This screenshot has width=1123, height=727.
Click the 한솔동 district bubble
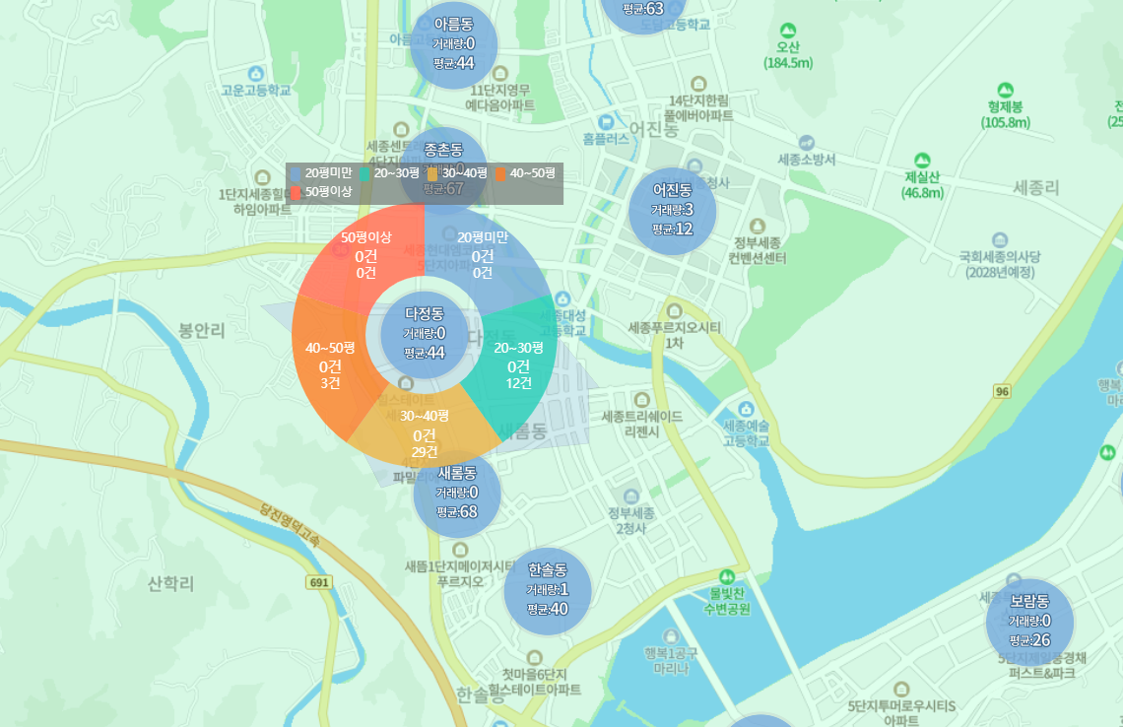[548, 591]
